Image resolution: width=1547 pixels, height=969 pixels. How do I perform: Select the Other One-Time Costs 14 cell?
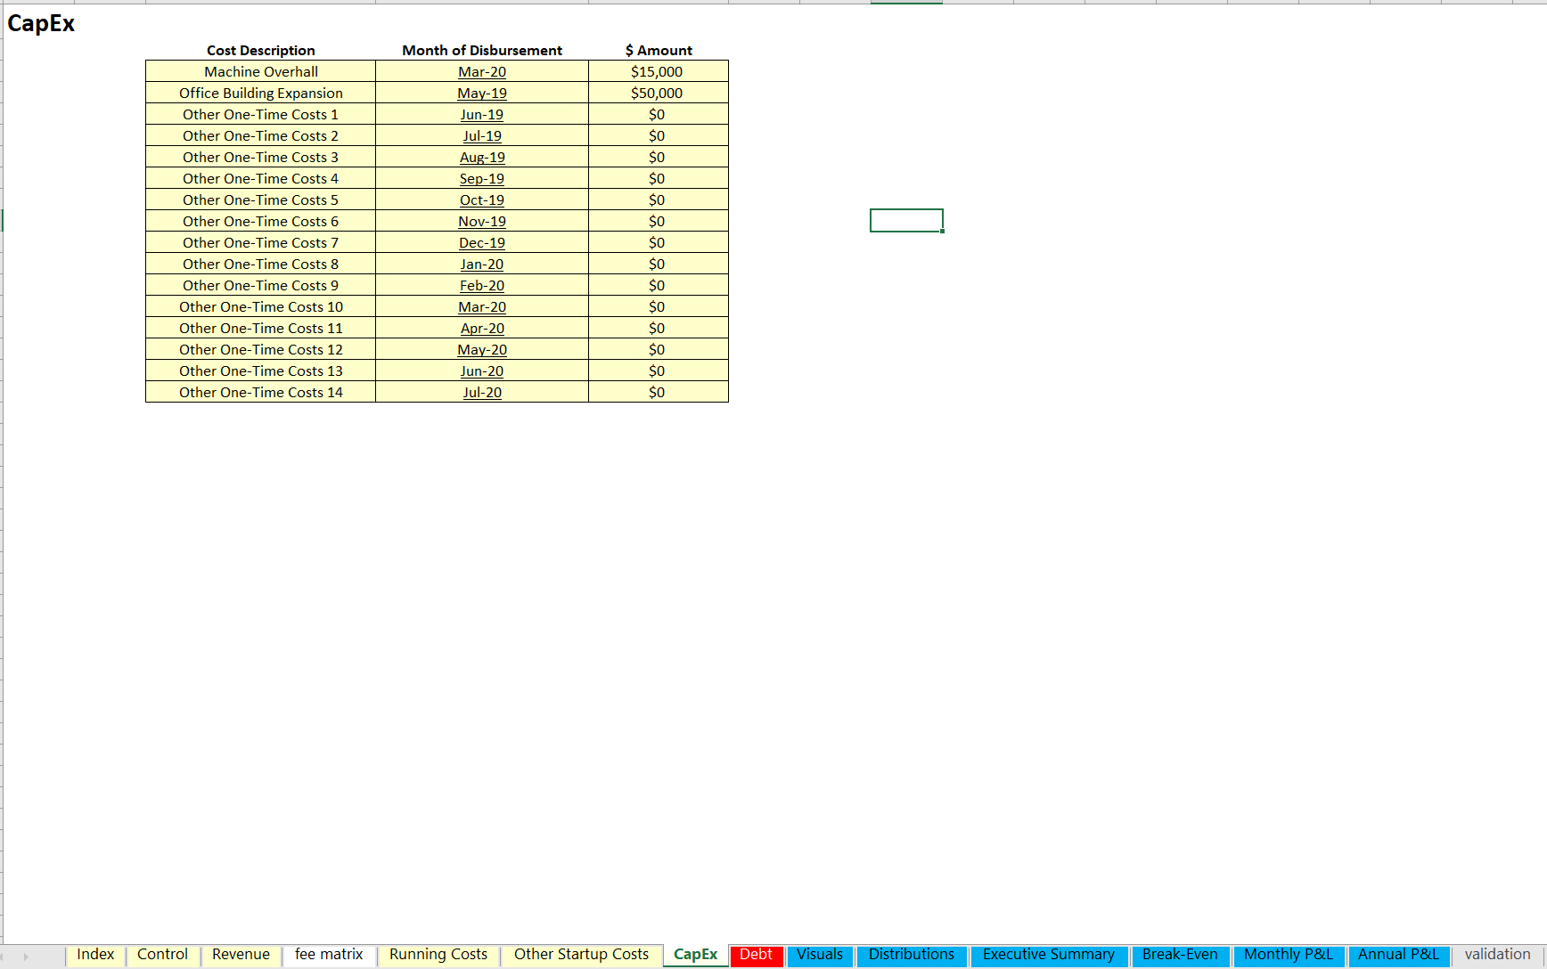[260, 392]
